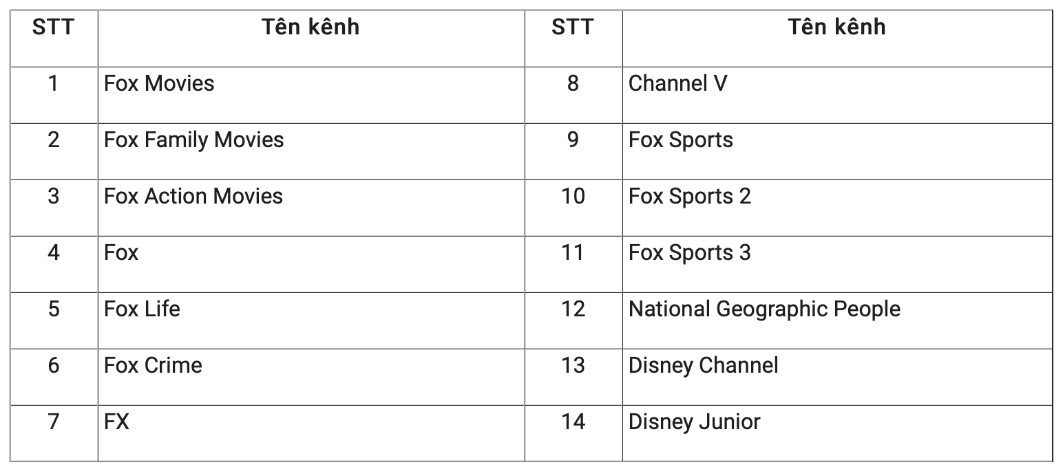The width and height of the screenshot is (1063, 469).
Task: Select the FX channel cell
Action: click(x=116, y=422)
